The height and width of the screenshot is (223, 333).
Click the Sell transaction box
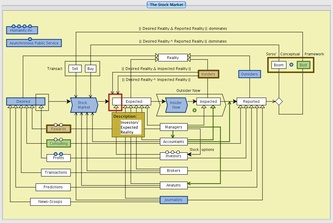click(75, 68)
